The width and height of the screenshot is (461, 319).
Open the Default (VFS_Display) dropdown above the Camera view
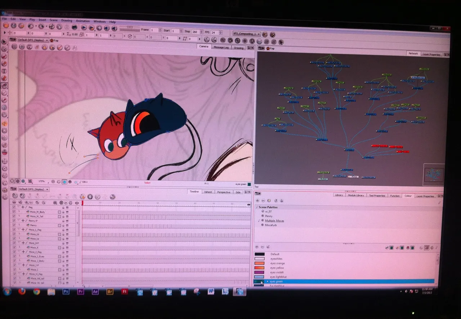click(x=33, y=40)
